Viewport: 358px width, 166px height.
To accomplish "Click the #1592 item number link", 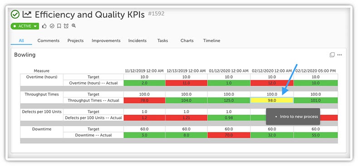I will tap(156, 14).
